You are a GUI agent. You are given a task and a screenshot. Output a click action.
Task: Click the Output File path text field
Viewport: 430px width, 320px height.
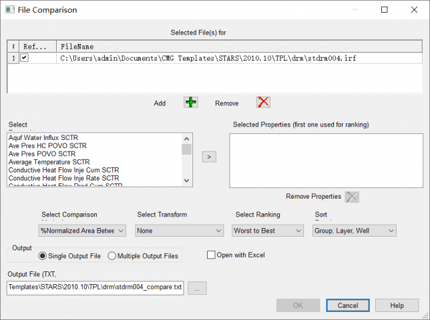pyautogui.click(x=95, y=288)
